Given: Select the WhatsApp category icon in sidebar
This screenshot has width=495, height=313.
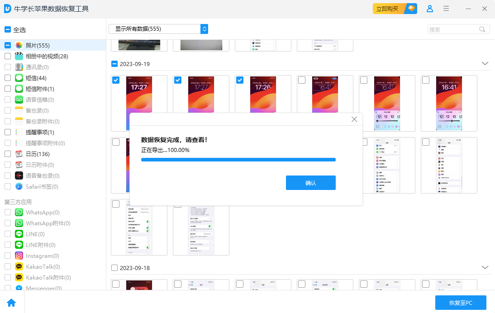Looking at the screenshot, I should [18, 212].
